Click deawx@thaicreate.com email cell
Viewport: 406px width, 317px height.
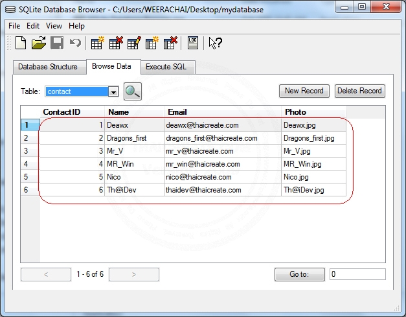pyautogui.click(x=223, y=125)
